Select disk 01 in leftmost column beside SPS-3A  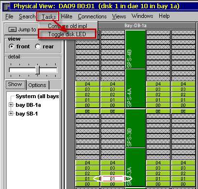(x=88, y=179)
